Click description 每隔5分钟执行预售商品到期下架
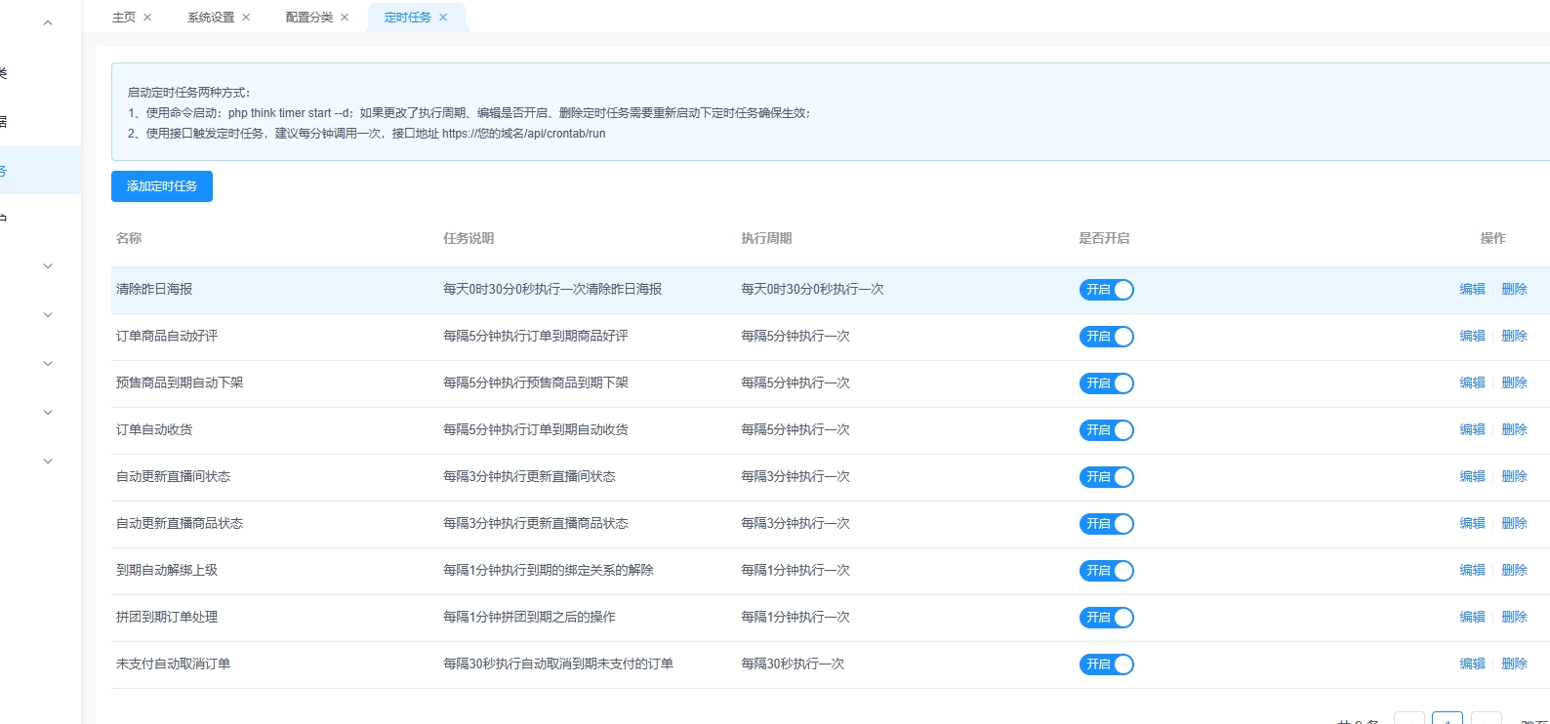This screenshot has width=1550, height=724. coord(536,382)
